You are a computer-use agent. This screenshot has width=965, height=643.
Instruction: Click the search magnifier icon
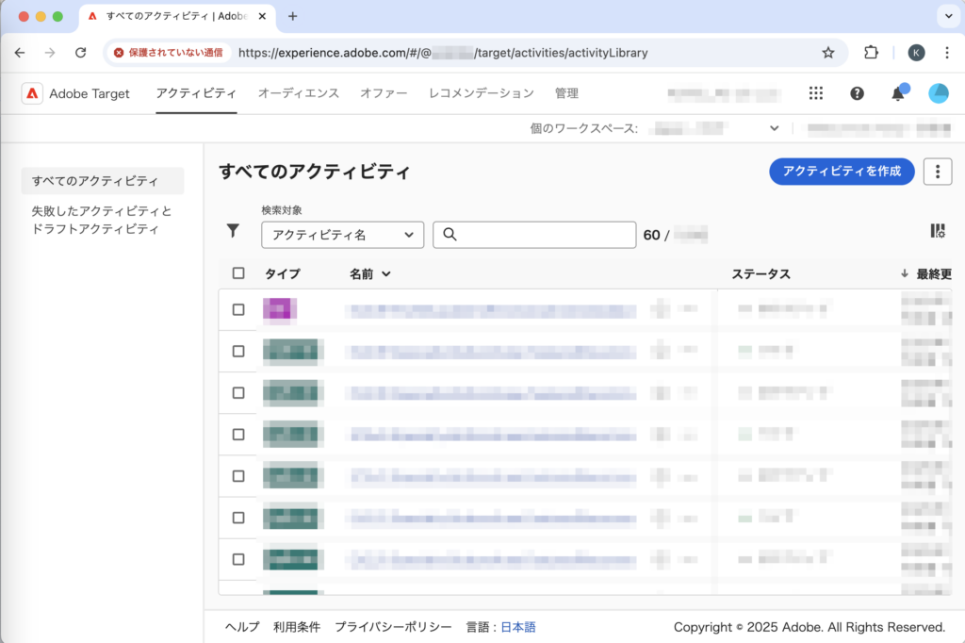(450, 235)
